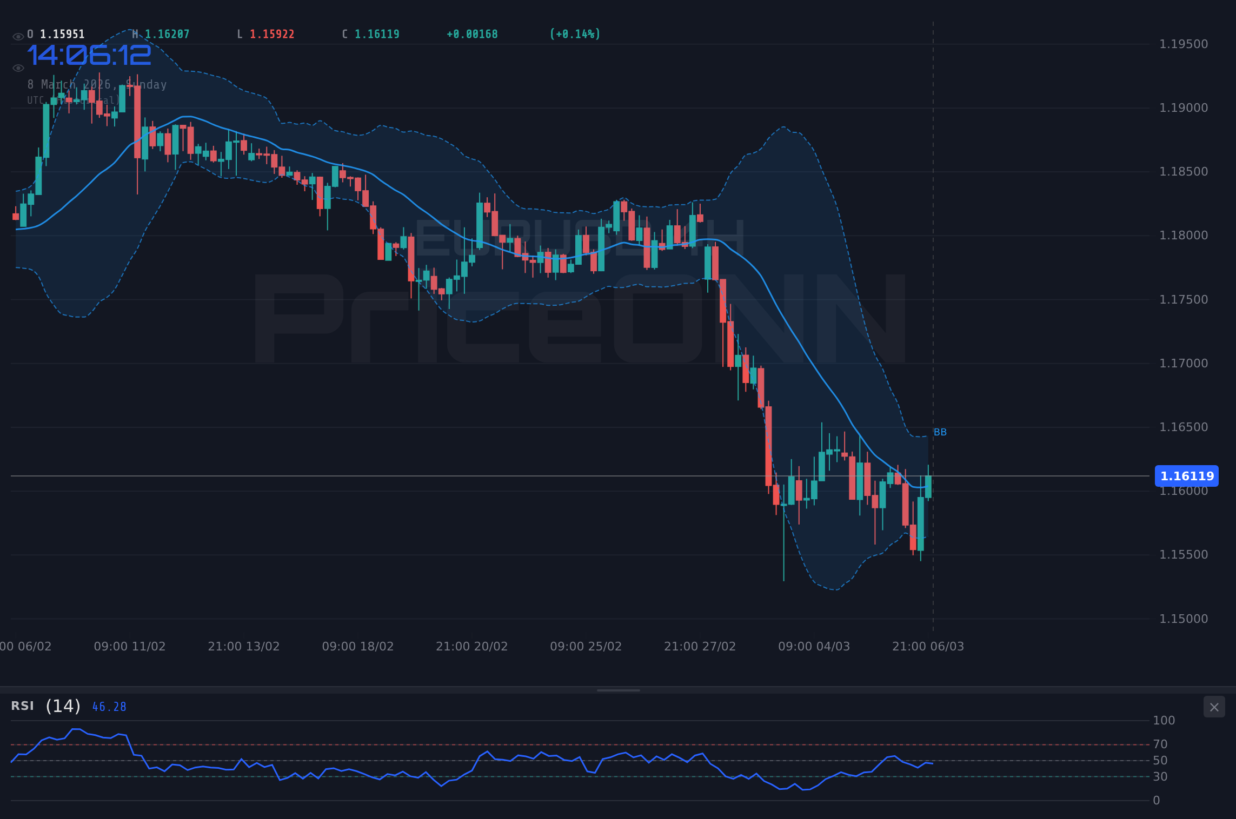This screenshot has height=819, width=1236.
Task: Click the RSI value 46.28
Action: click(109, 707)
